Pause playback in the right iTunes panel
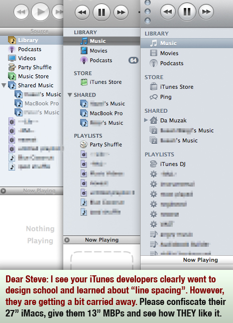The width and height of the screenshot is (233, 323). point(187,12)
